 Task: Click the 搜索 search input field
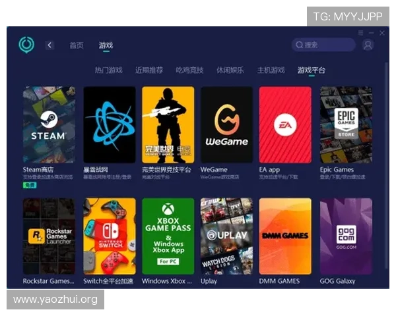pyautogui.click(x=327, y=45)
